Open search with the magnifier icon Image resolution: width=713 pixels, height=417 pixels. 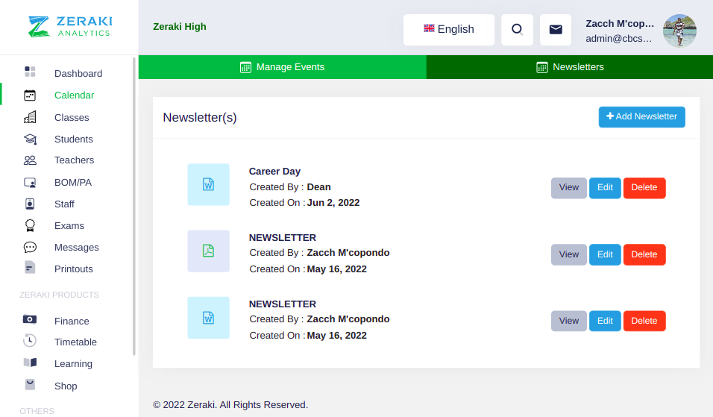pyautogui.click(x=517, y=30)
